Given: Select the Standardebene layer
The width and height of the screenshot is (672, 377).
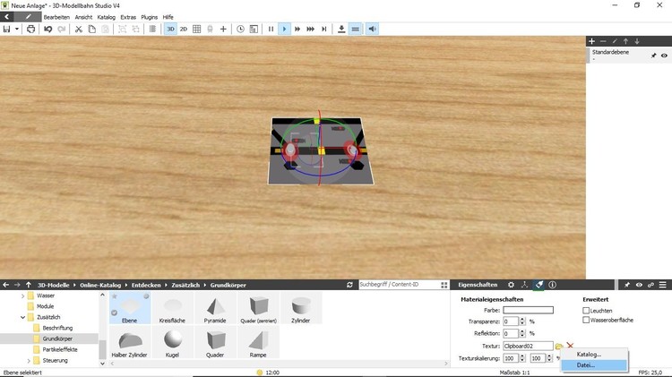Looking at the screenshot, I should pos(629,56).
